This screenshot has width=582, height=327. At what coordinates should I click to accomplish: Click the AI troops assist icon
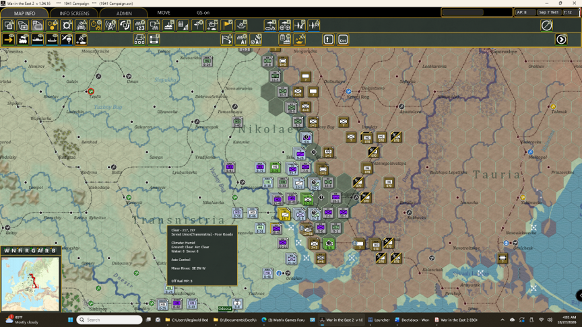coord(241,39)
